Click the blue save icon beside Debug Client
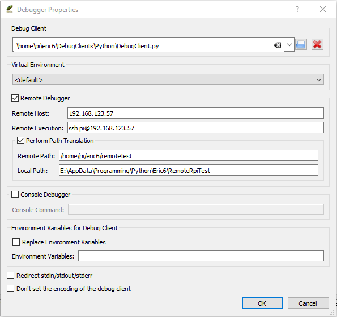Screen dimensions: 337x317 301,45
